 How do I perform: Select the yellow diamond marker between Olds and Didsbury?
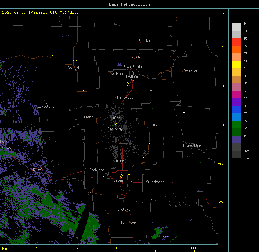click(117, 125)
